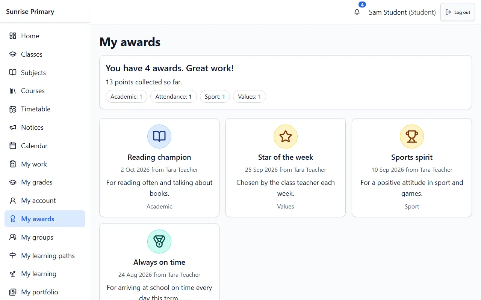Click the My groups people icon
This screenshot has height=300, width=481.
tap(13, 237)
